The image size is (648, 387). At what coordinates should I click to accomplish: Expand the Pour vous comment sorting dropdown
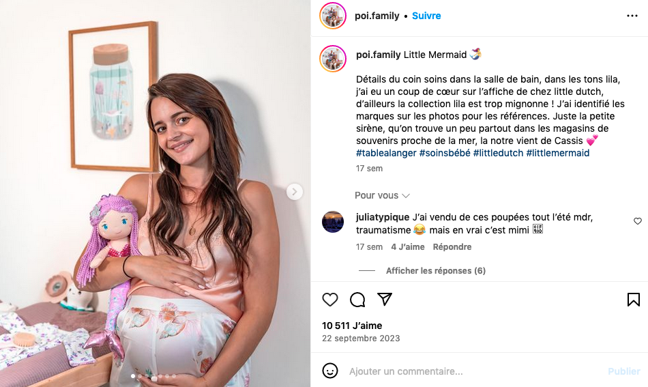(382, 195)
